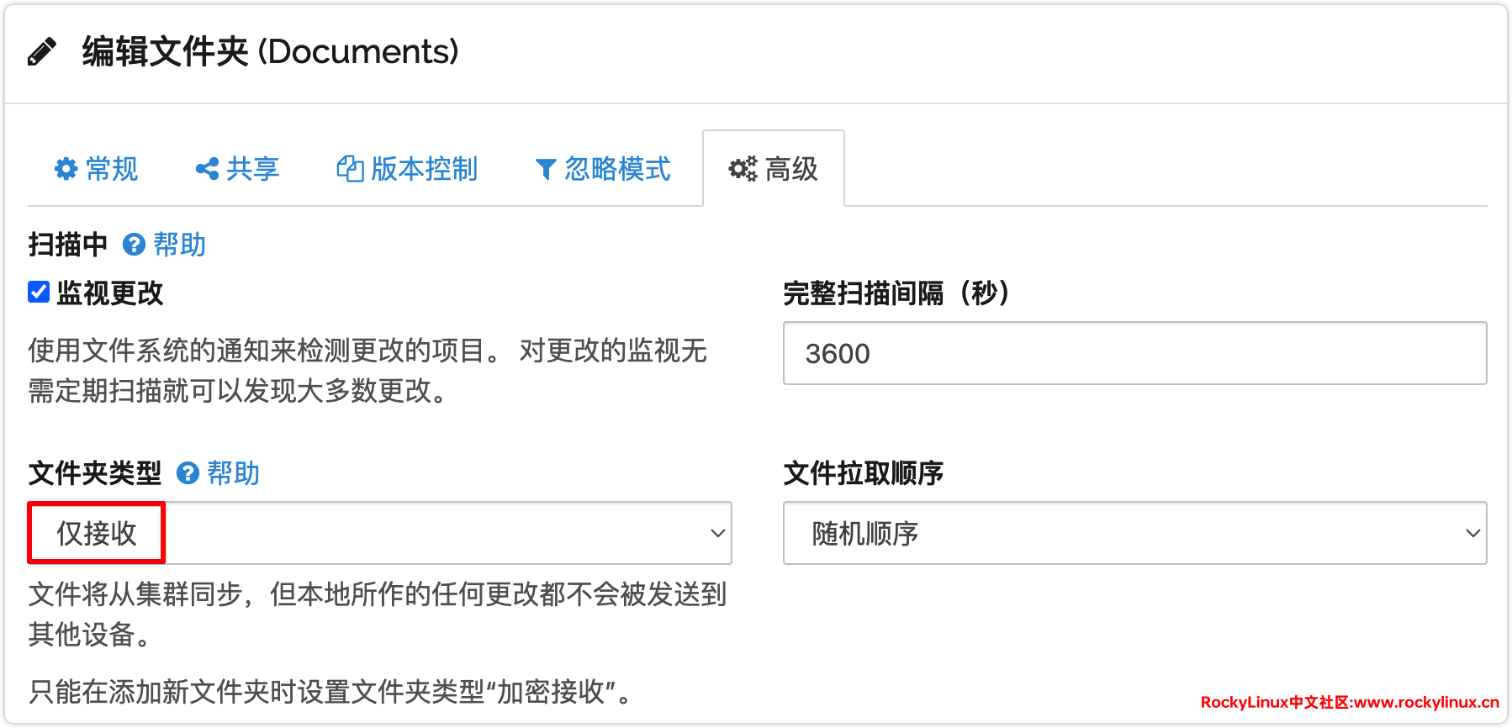Click the share icon on 共享 tab

[x=207, y=169]
